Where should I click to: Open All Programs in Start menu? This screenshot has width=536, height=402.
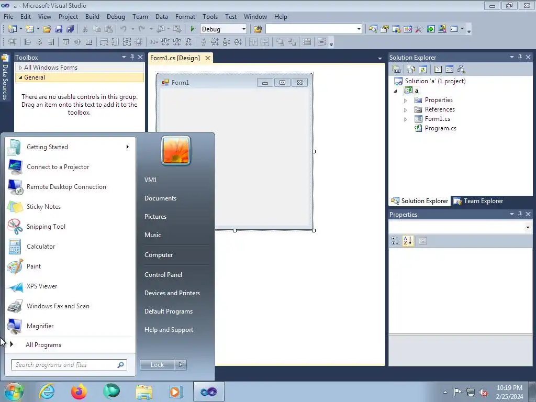43,344
